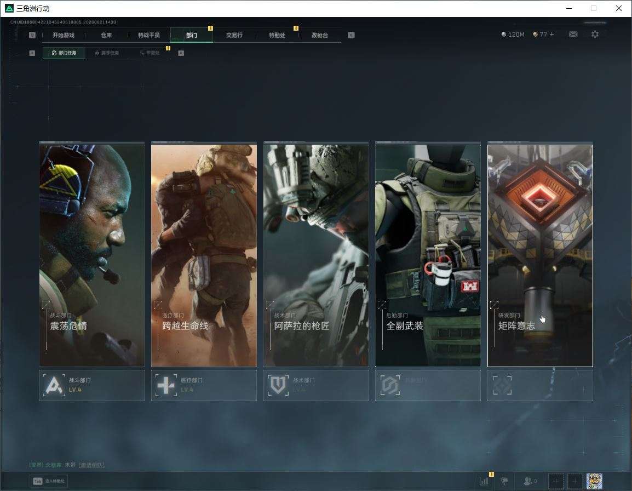The height and width of the screenshot is (491, 632).
Task: Click the A key hint left of 部门任务
Action: click(x=32, y=53)
